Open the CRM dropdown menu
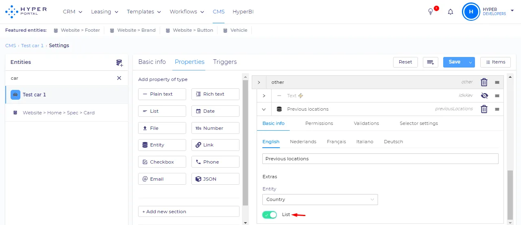 pyautogui.click(x=73, y=12)
